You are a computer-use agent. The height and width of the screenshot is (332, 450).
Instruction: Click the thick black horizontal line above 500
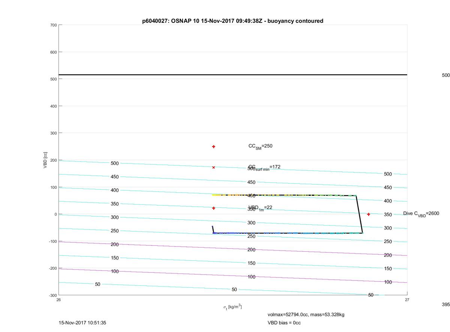(x=233, y=75)
